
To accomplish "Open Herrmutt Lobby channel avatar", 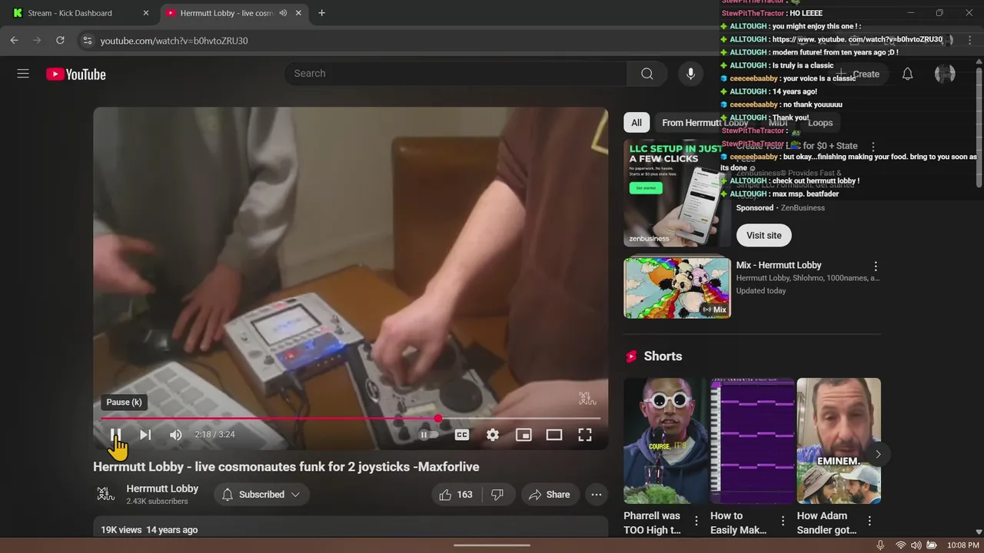I will (106, 495).
